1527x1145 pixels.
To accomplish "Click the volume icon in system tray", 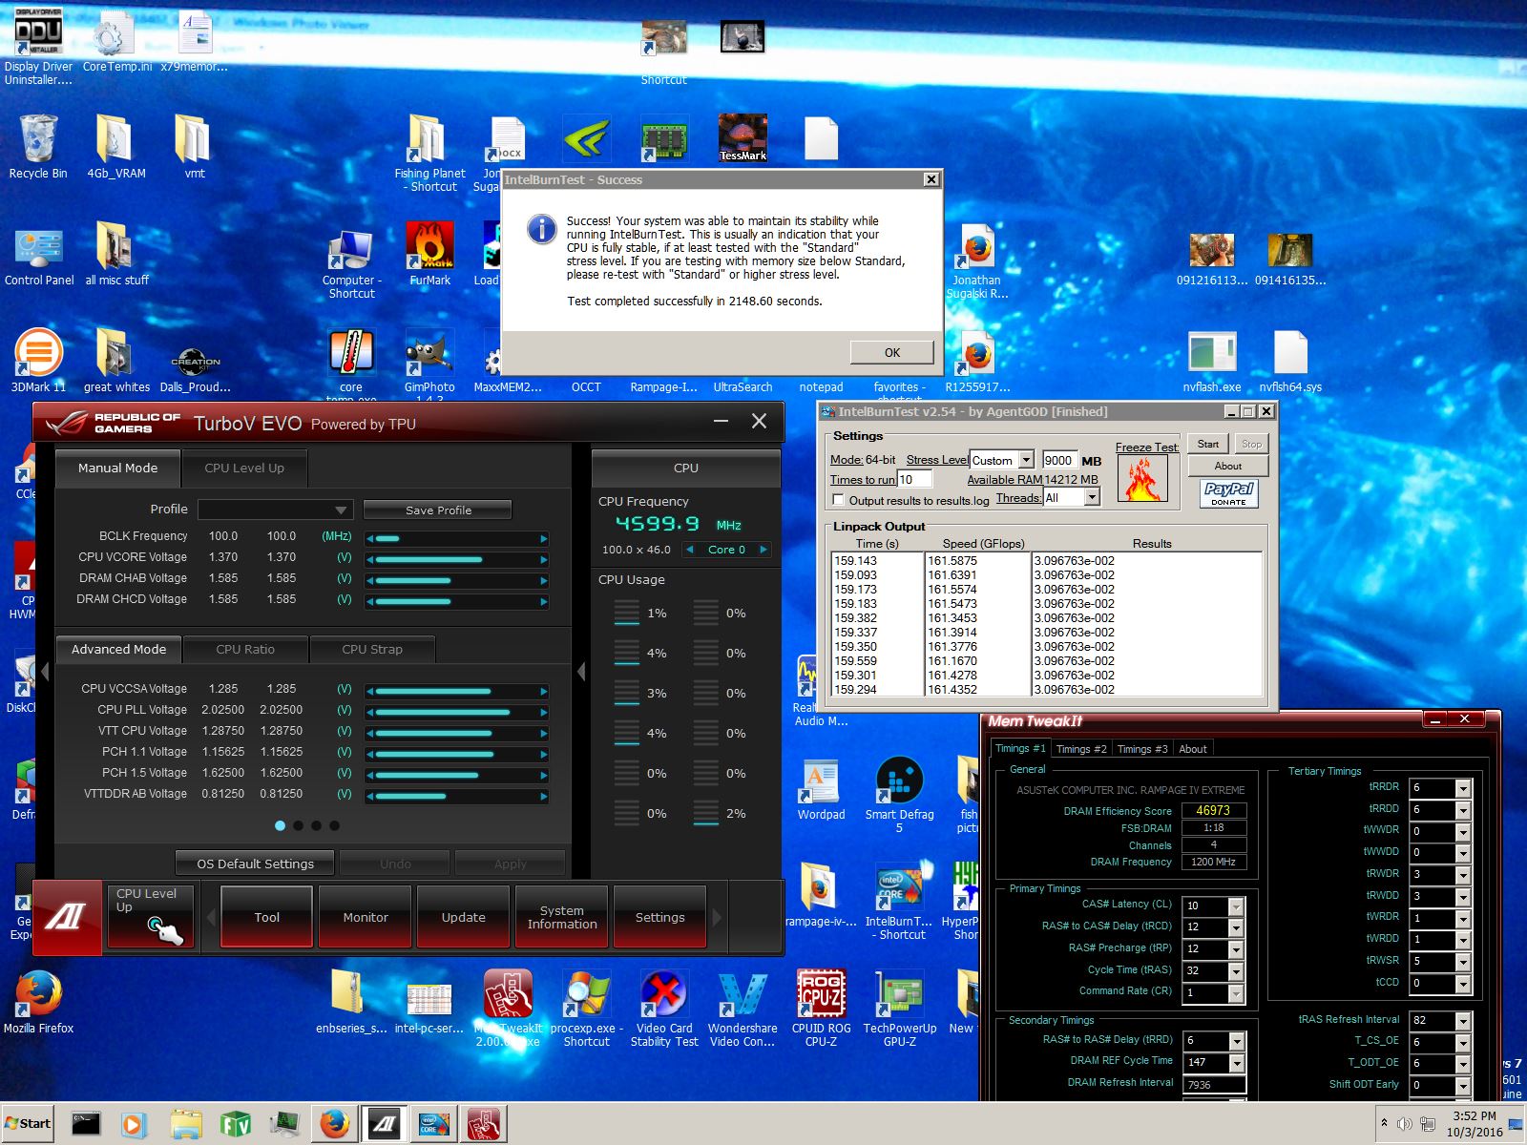I will tap(1404, 1124).
